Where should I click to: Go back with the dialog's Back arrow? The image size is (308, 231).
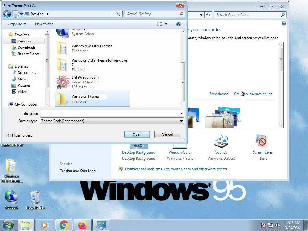point(7,14)
